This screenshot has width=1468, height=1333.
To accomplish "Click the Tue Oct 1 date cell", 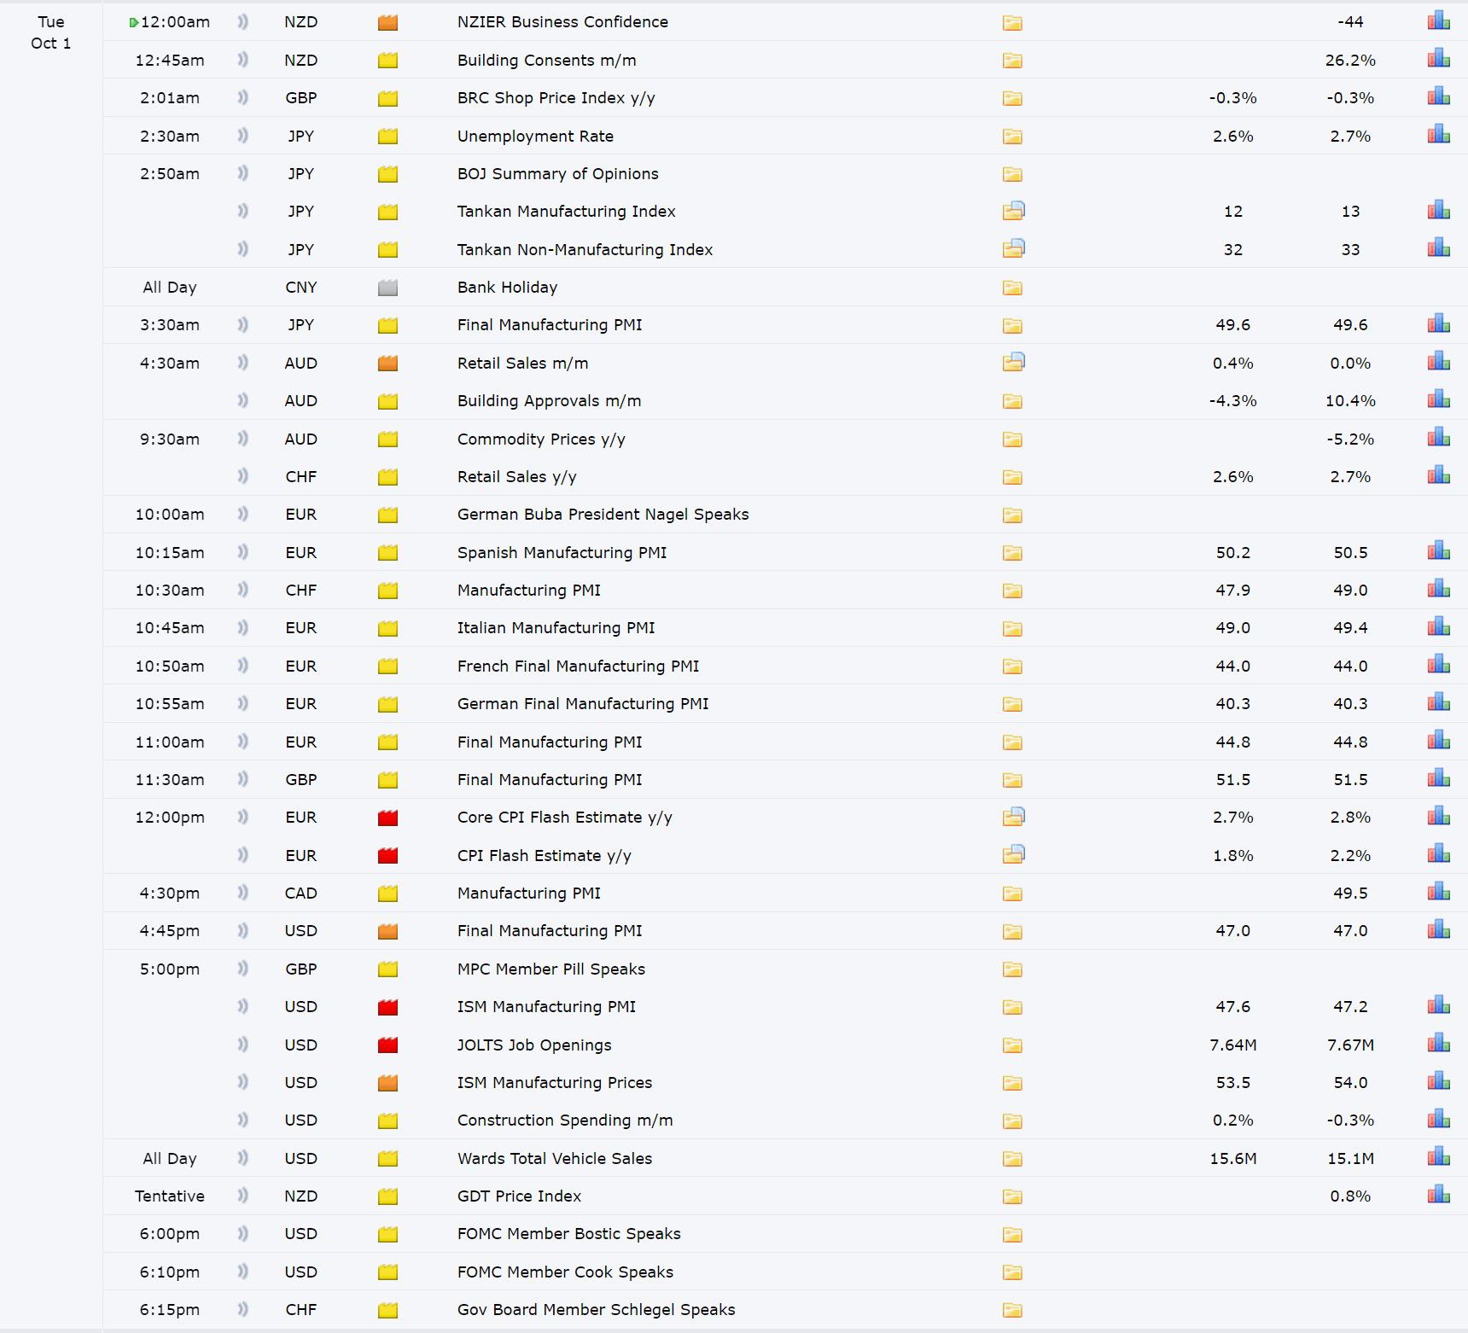I will (50, 32).
